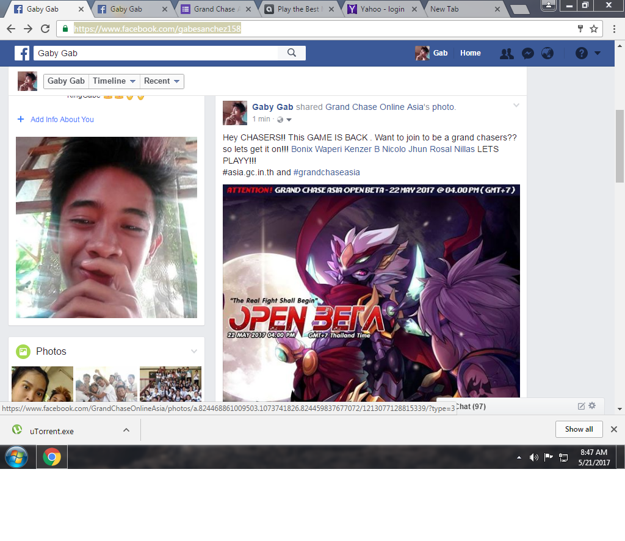Open post options chevron on shared post
Image resolution: width=625 pixels, height=541 pixels.
(x=516, y=106)
